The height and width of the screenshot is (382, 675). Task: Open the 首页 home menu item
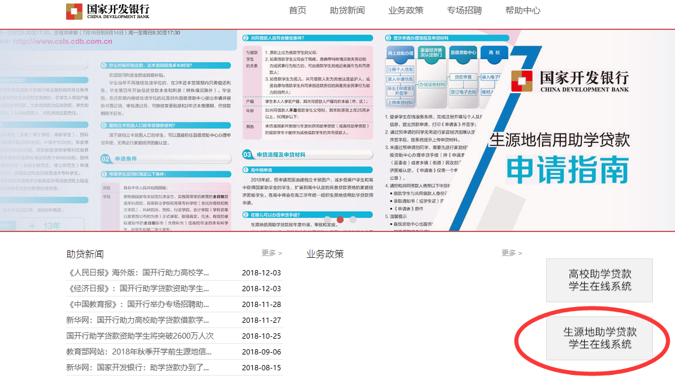[297, 11]
